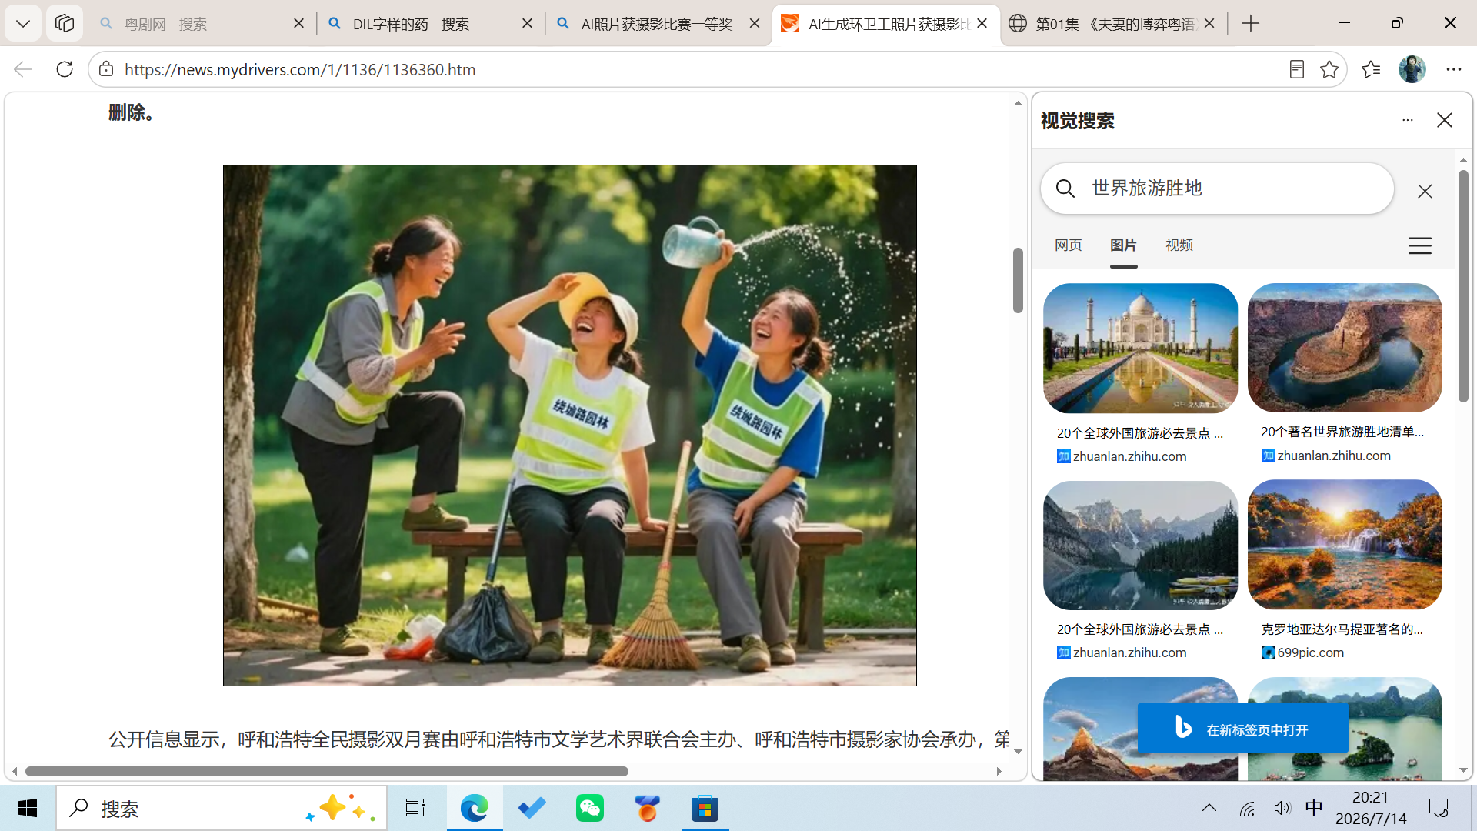1477x831 pixels.
Task: Go back to previous page
Action: coord(23,69)
